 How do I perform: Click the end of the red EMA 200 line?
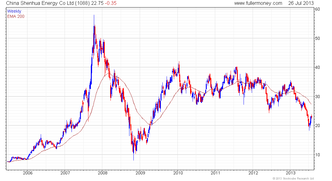pos(311,104)
